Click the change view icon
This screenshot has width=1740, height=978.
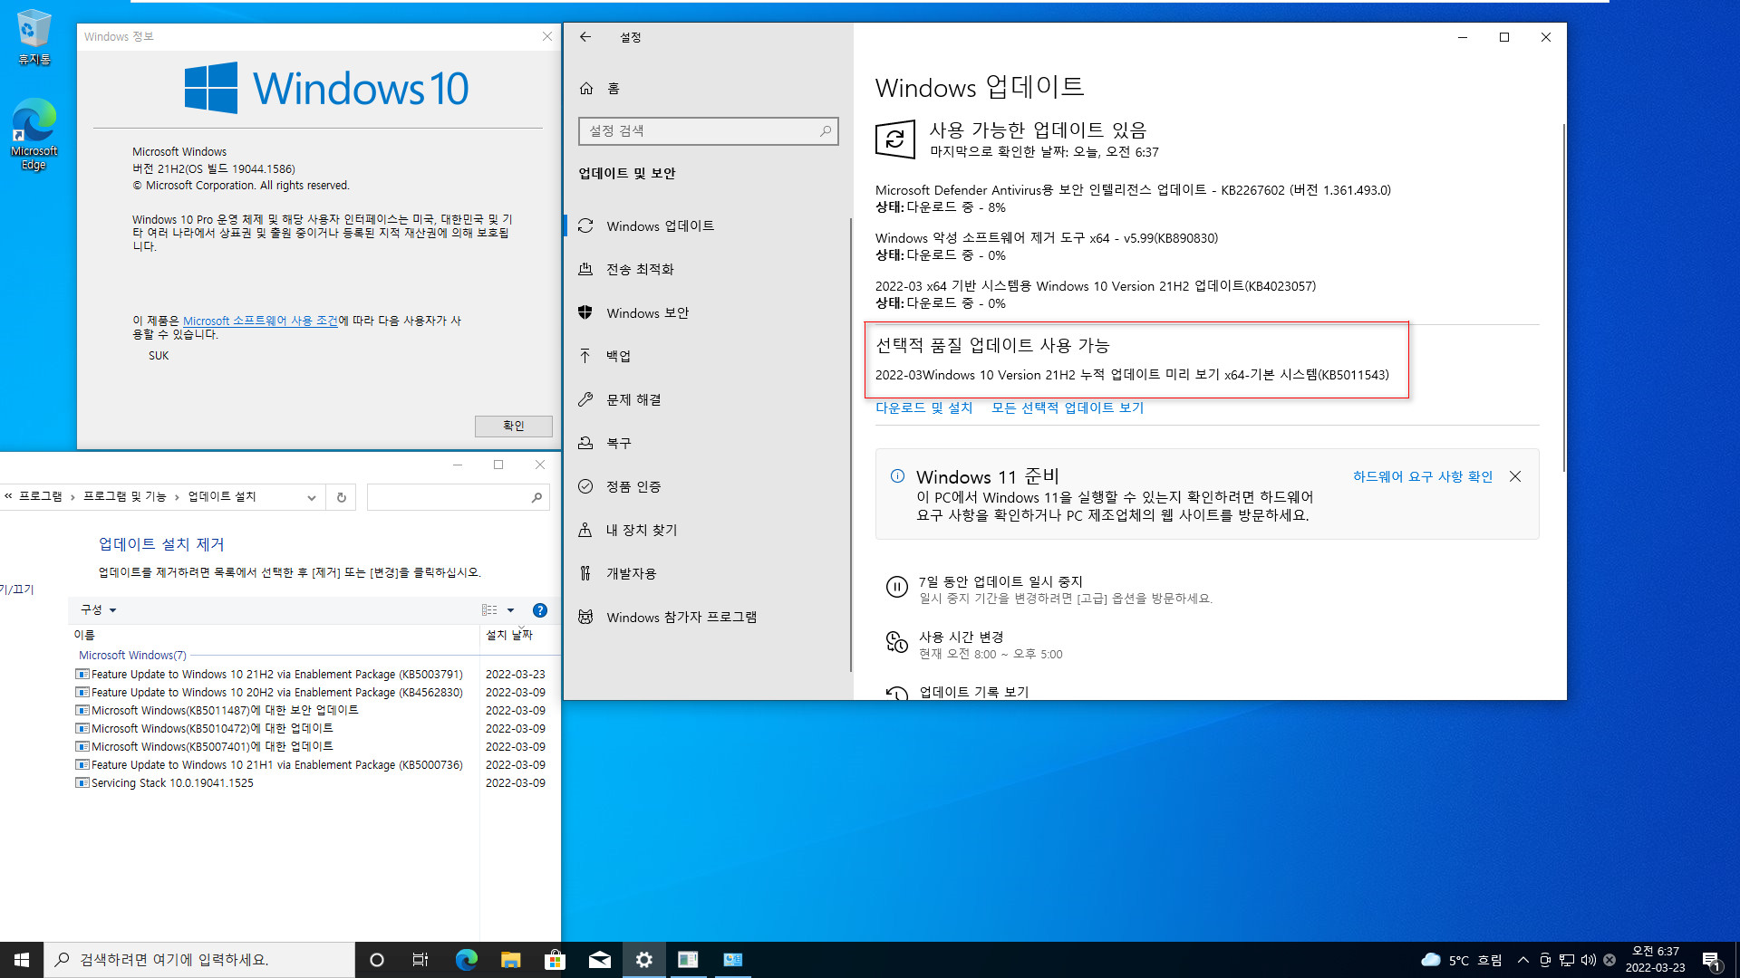click(489, 610)
